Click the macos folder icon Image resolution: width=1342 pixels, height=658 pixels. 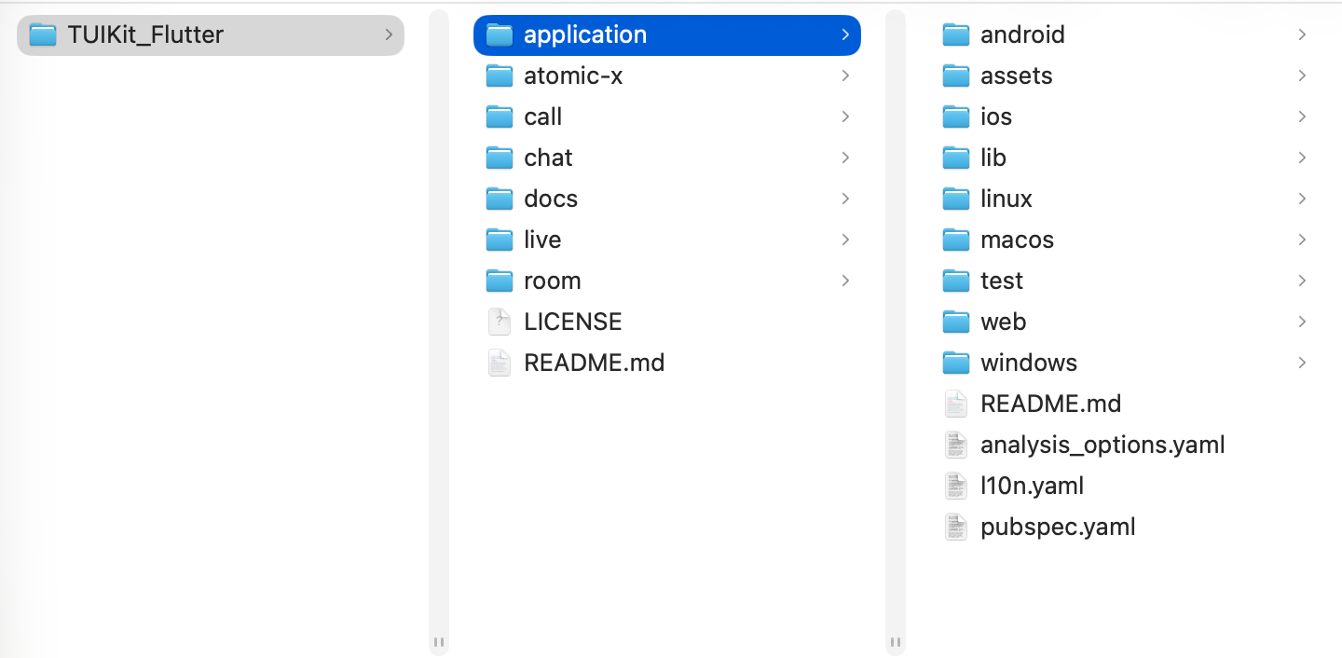(956, 240)
